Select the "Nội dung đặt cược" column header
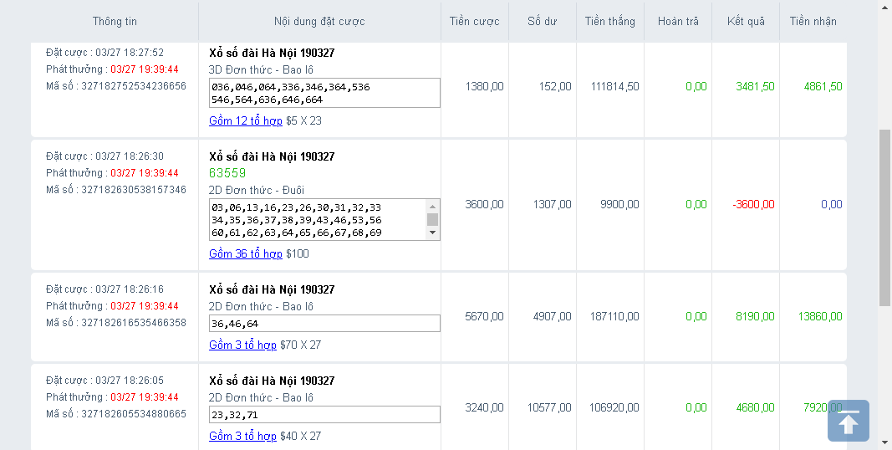Viewport: 892px width, 450px height. tap(319, 22)
